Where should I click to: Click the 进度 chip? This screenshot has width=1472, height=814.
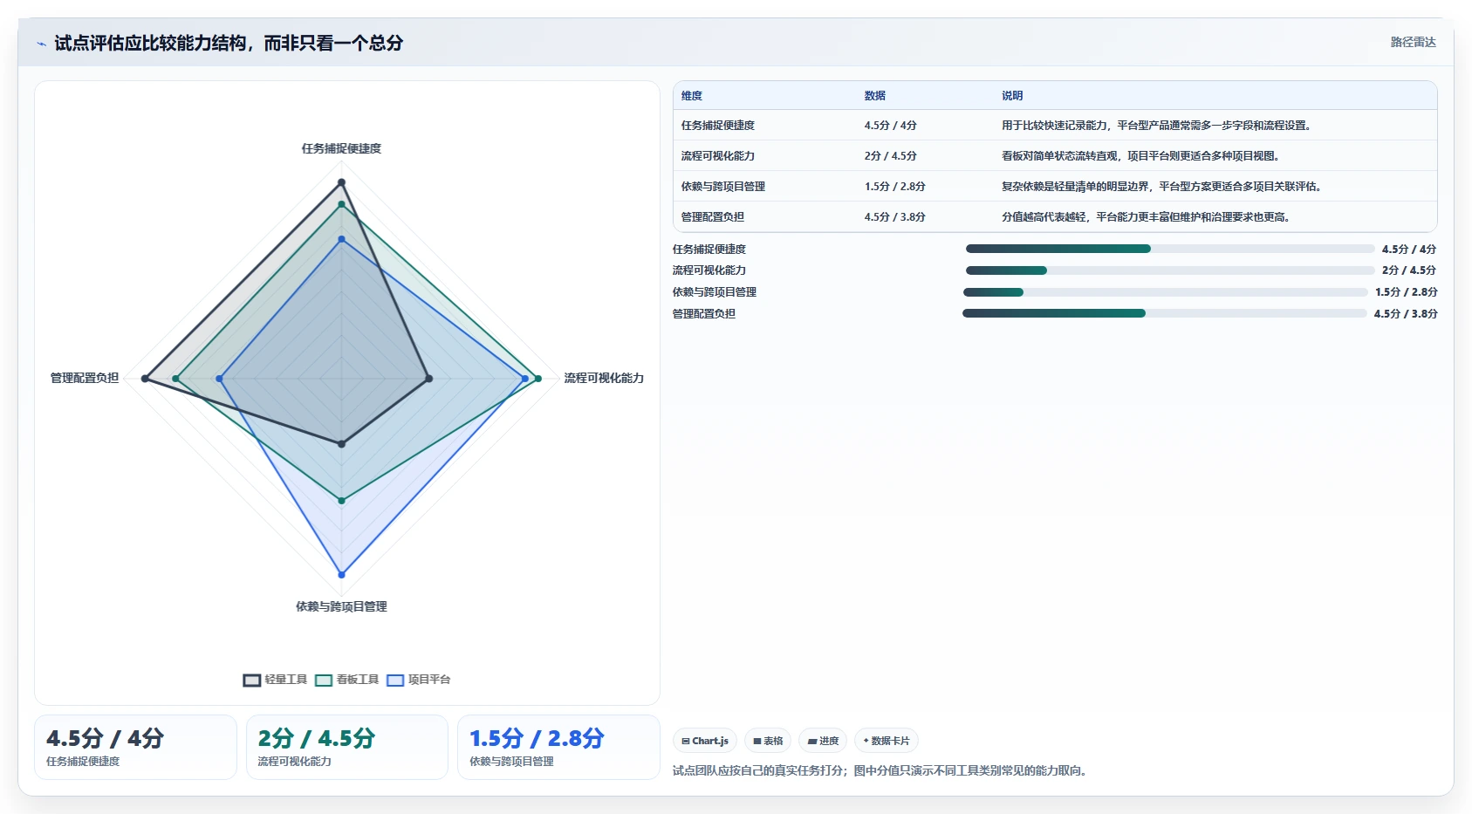[823, 741]
